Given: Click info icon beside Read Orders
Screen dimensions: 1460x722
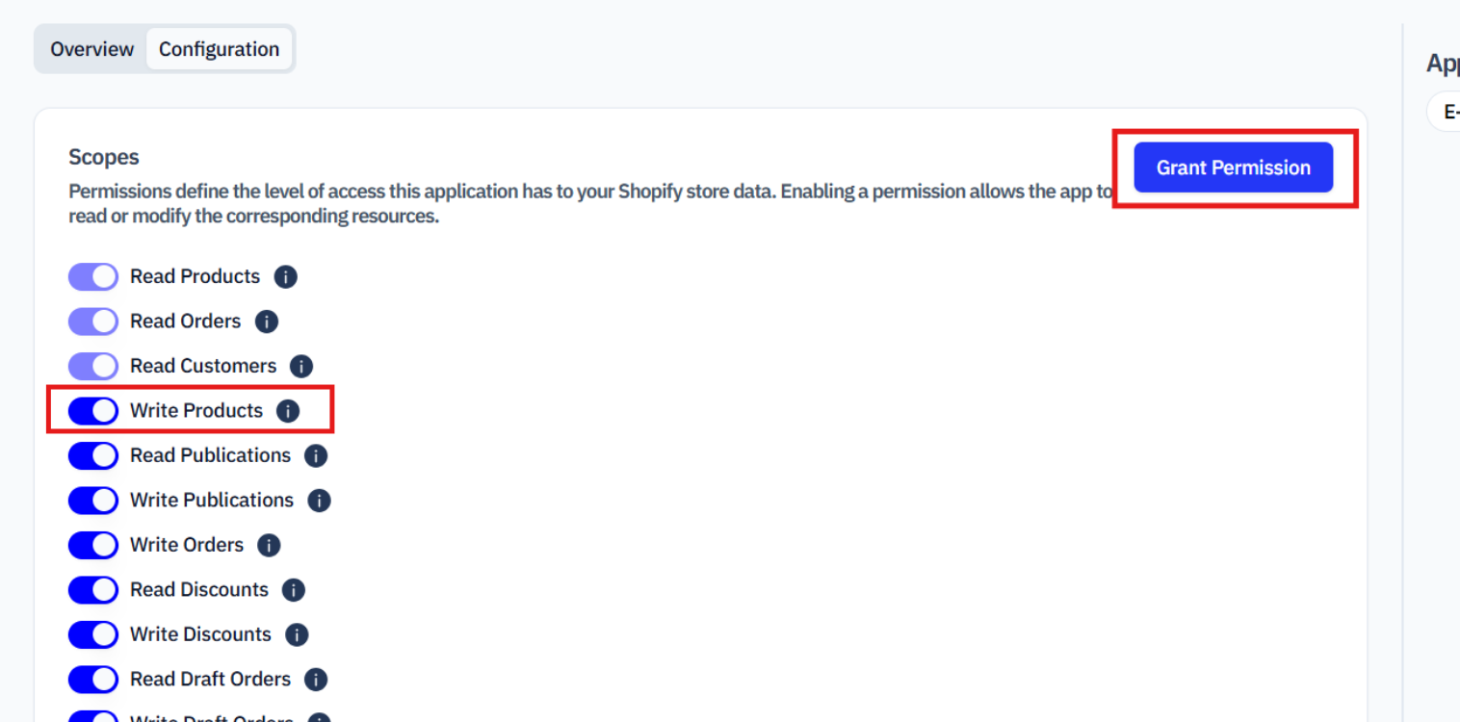Looking at the screenshot, I should click(x=267, y=322).
